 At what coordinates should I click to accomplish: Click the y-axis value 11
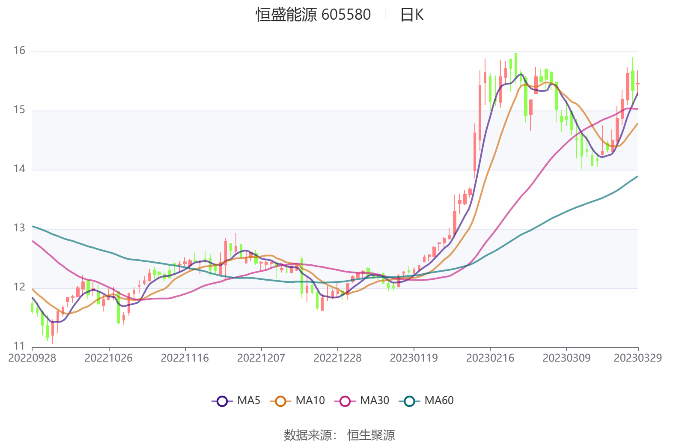19,346
